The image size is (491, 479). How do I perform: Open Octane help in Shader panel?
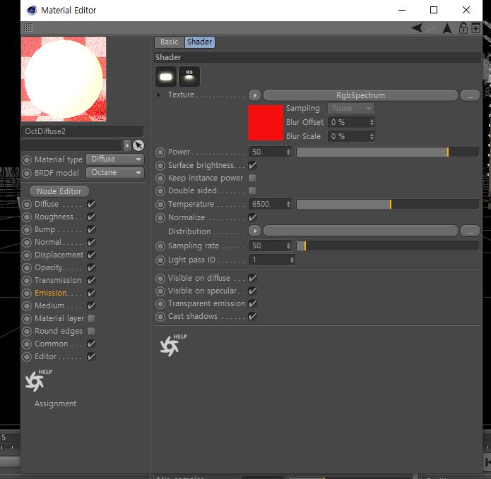pos(173,345)
